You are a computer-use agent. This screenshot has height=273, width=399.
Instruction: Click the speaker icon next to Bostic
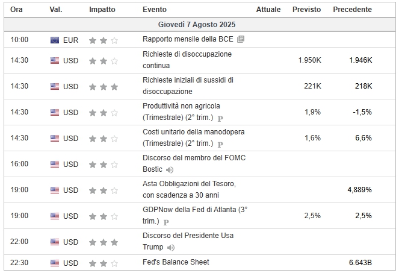point(170,170)
